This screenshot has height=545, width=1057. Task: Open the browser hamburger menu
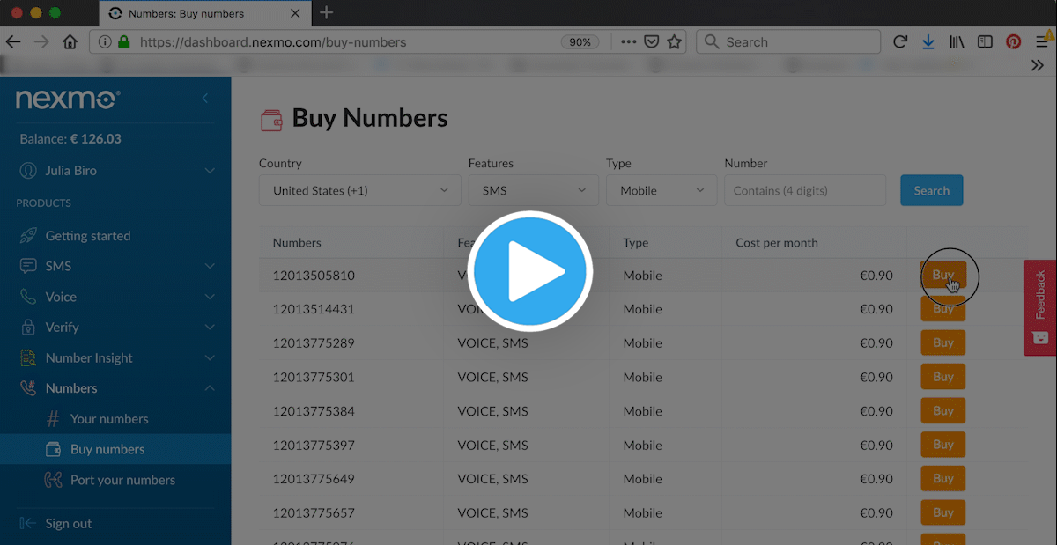(x=1045, y=41)
